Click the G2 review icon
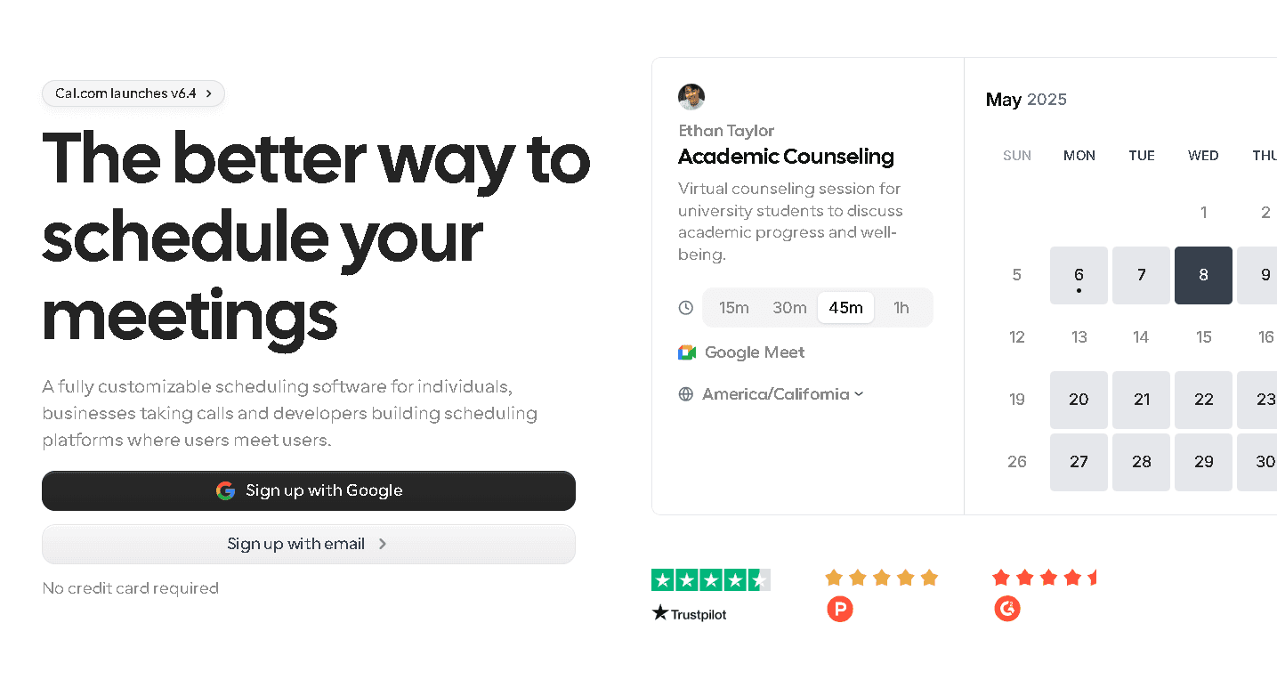 click(x=1007, y=610)
